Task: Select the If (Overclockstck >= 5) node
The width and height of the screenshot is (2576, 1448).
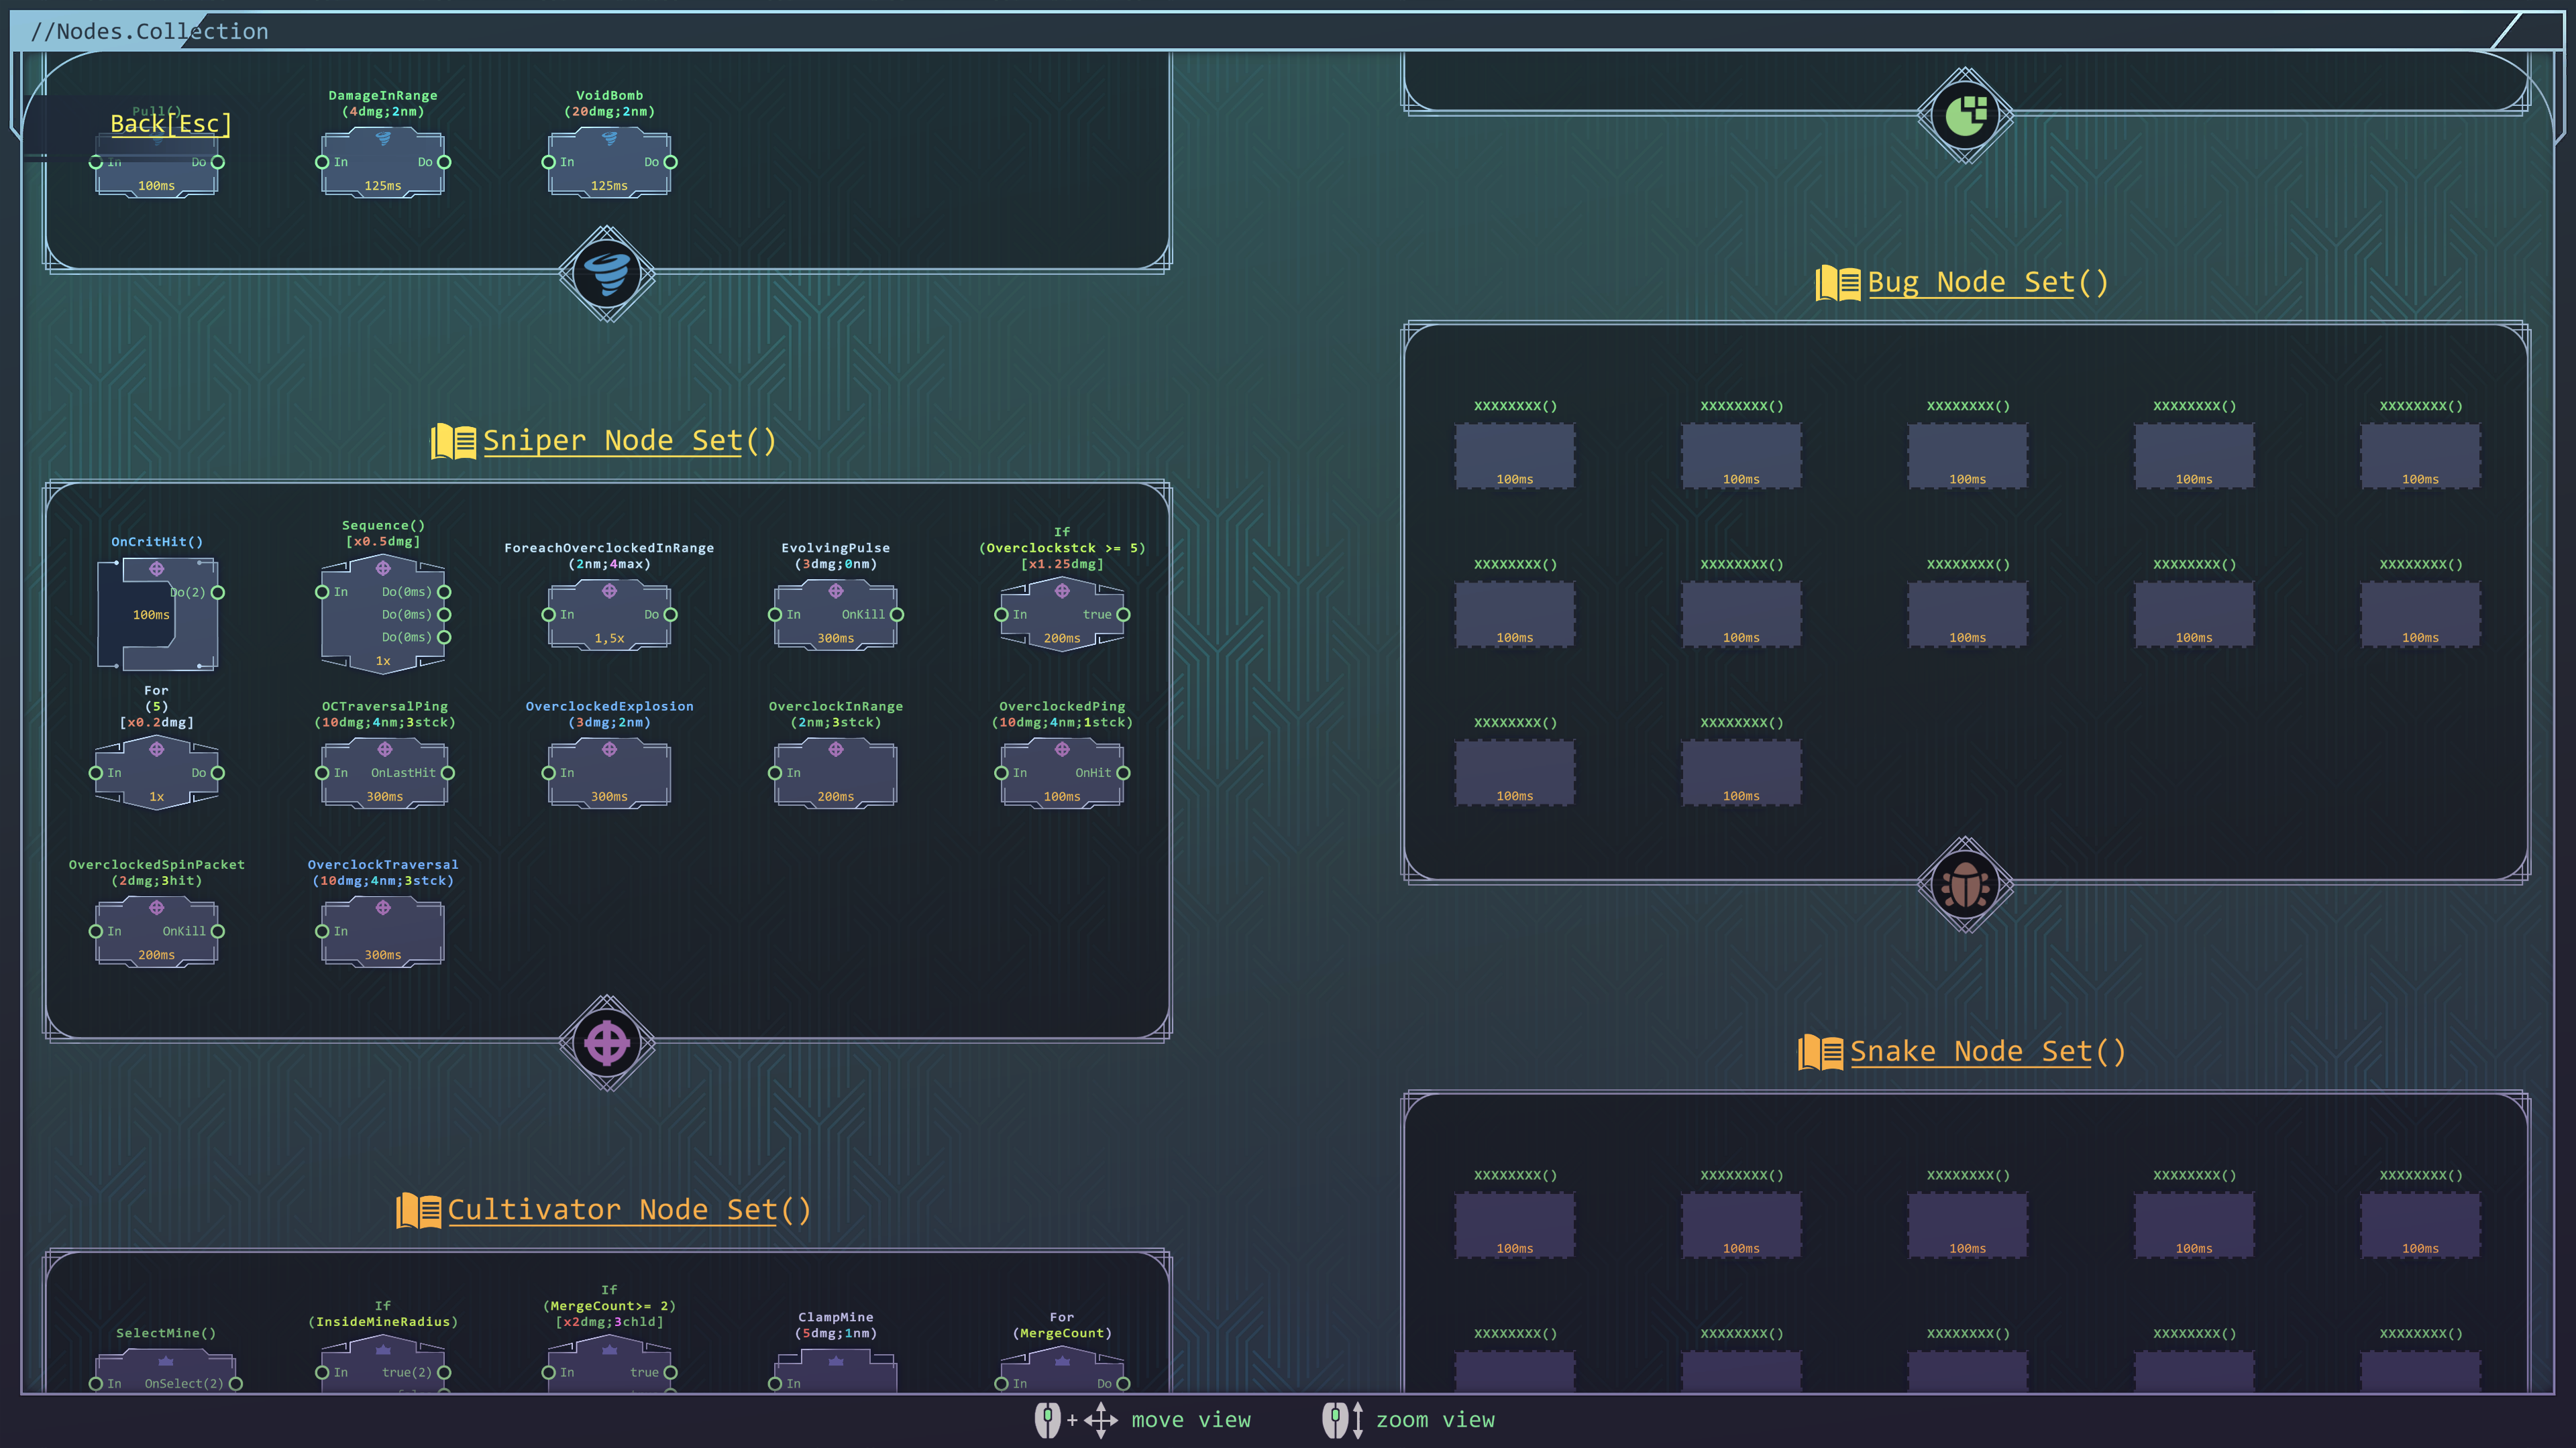Action: point(1062,615)
